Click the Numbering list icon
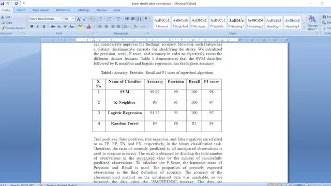 pos(109,19)
